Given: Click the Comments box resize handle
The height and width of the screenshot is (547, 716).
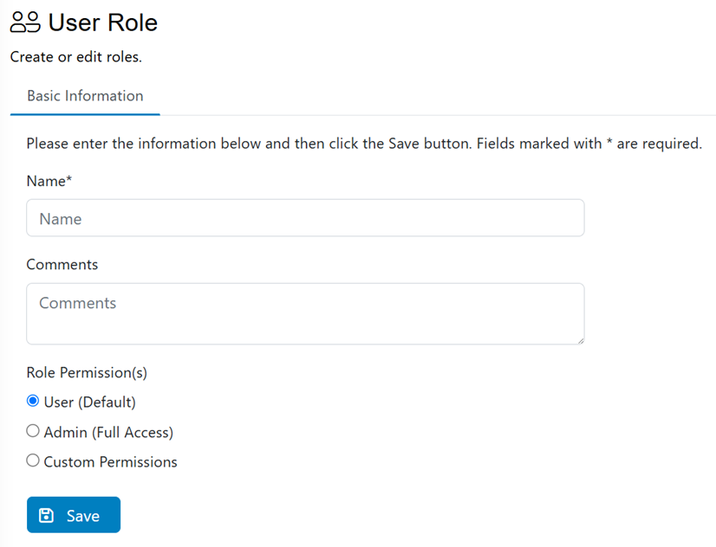Looking at the screenshot, I should coord(581,340).
